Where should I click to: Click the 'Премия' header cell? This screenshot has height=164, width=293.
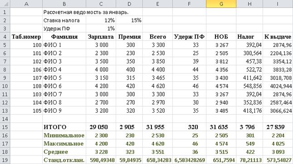pyautogui.click(x=129, y=37)
